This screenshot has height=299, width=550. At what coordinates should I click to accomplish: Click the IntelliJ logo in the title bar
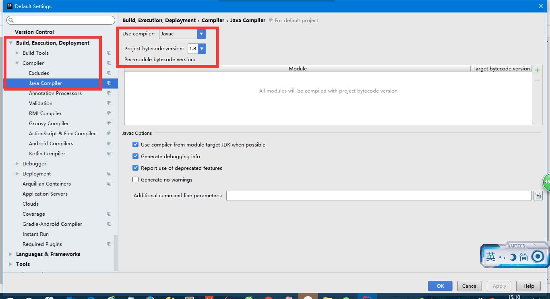pos(9,6)
